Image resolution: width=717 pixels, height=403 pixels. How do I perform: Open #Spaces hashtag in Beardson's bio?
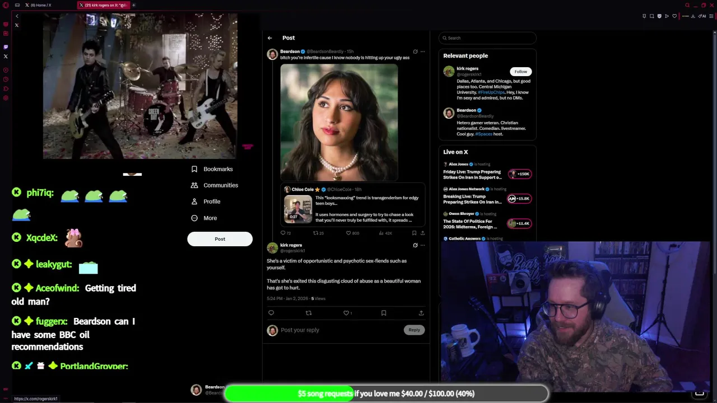482,134
